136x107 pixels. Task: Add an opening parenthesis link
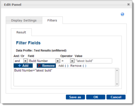(x=65, y=66)
